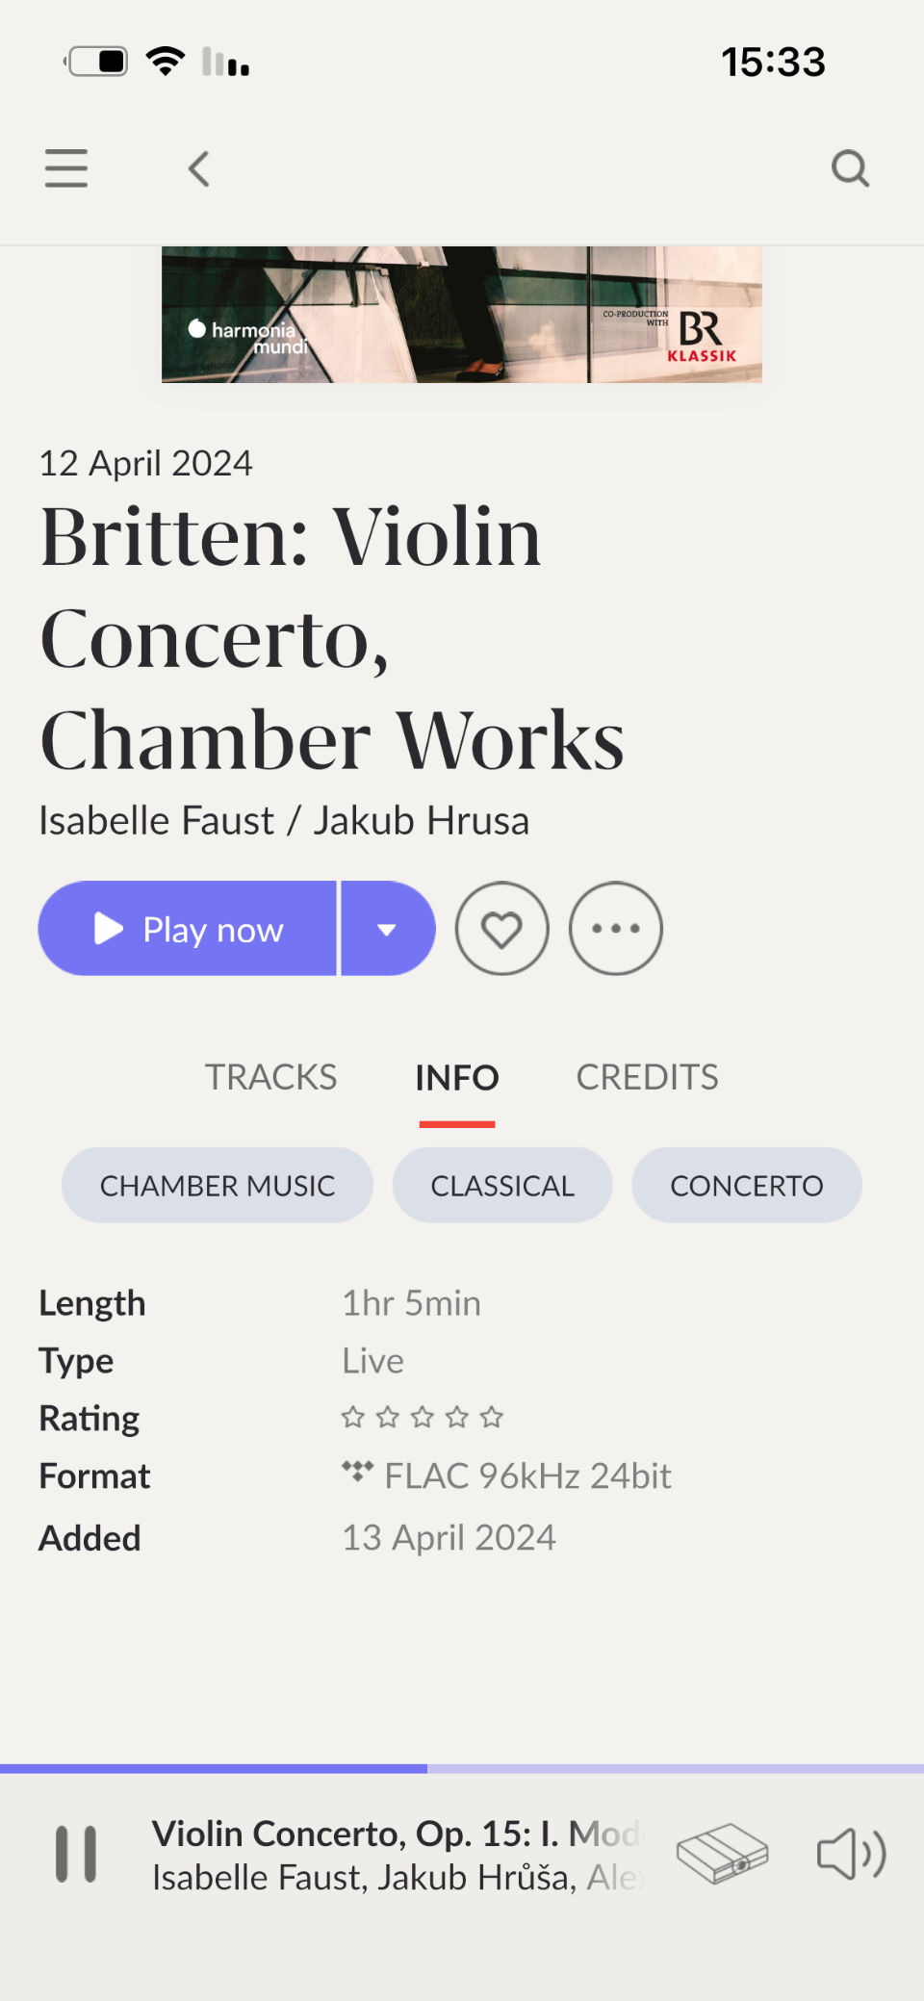
Task: Open the three-dot more options menu
Action: click(616, 929)
